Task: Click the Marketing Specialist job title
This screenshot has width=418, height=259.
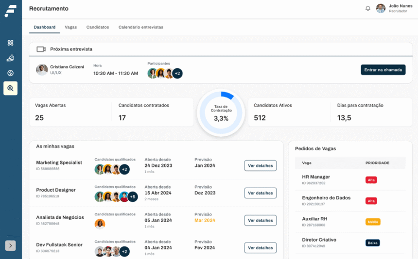Action: click(x=59, y=162)
